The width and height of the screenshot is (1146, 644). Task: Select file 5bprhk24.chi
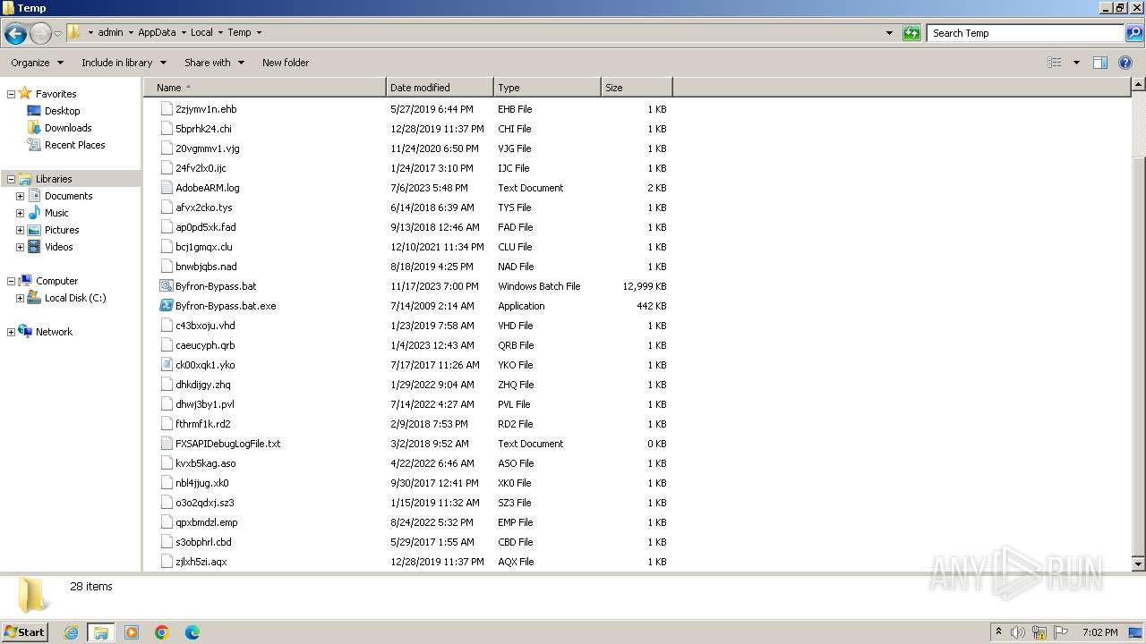point(203,129)
